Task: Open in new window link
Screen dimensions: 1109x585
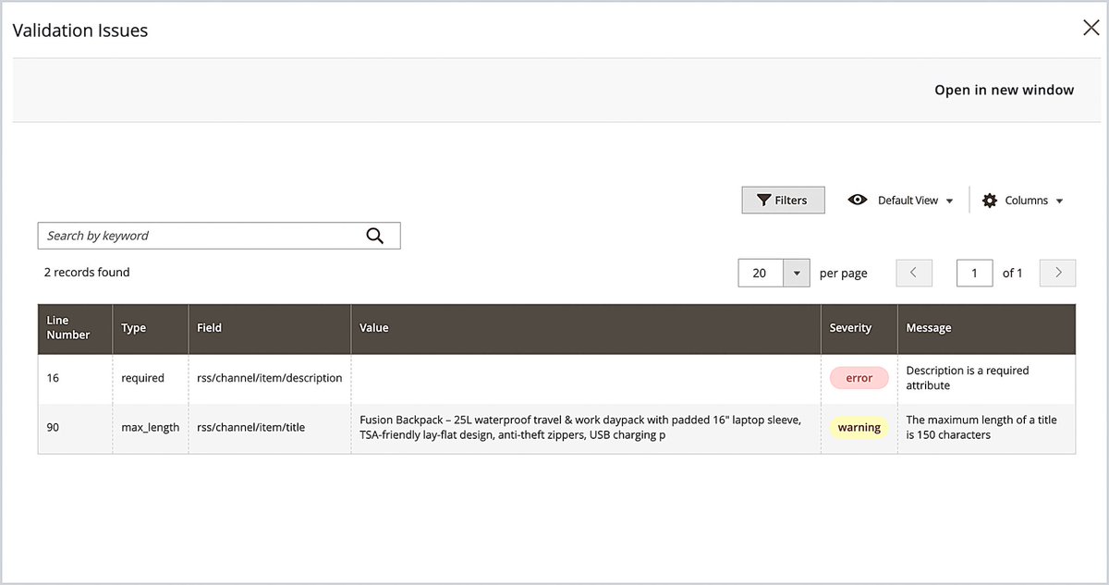Action: [1004, 90]
